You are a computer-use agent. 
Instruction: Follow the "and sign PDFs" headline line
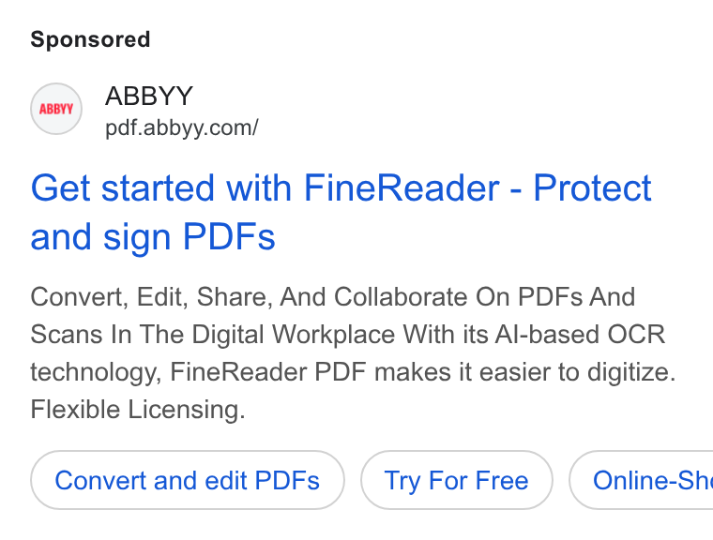coord(153,237)
